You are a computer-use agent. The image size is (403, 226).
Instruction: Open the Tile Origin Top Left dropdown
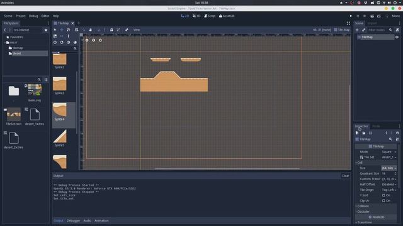(x=389, y=190)
